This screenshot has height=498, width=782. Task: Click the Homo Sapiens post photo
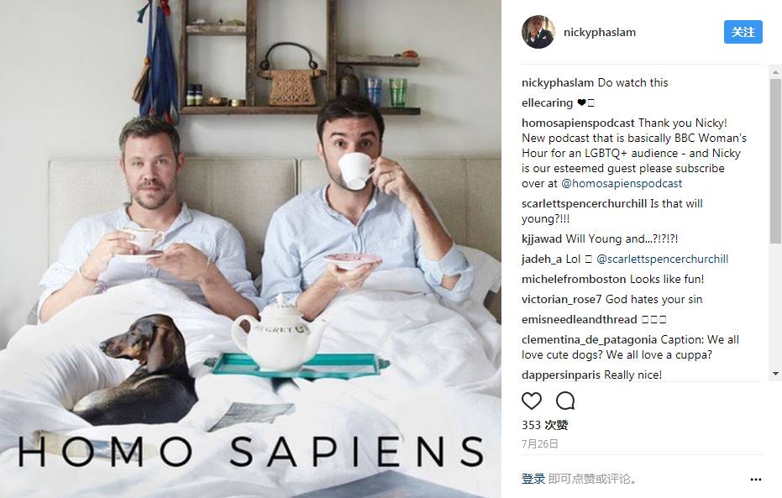(250, 249)
